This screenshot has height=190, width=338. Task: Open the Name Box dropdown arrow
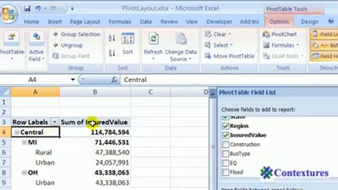(73, 80)
